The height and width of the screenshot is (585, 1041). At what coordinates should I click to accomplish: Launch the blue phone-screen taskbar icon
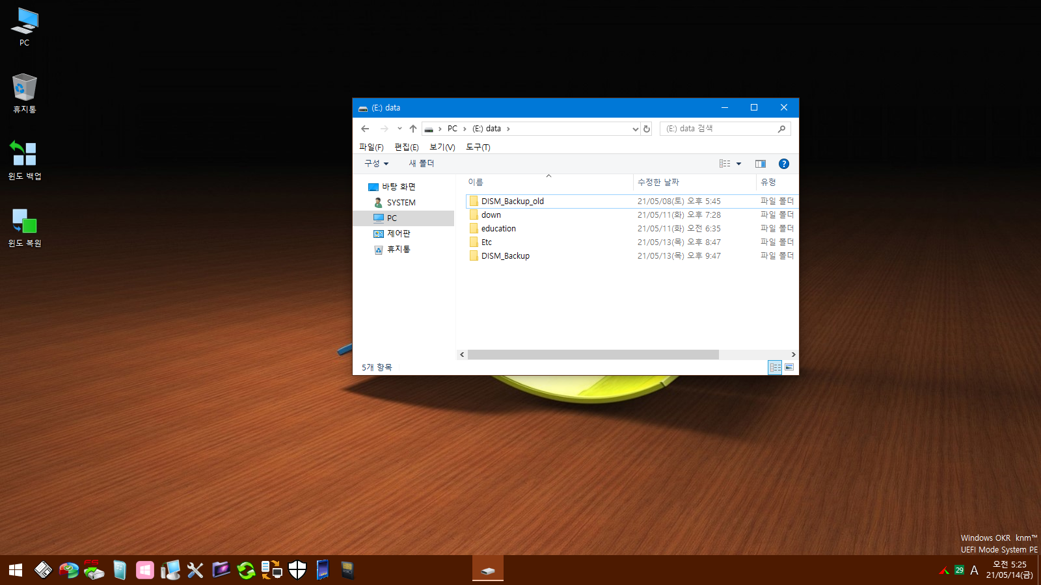323,570
